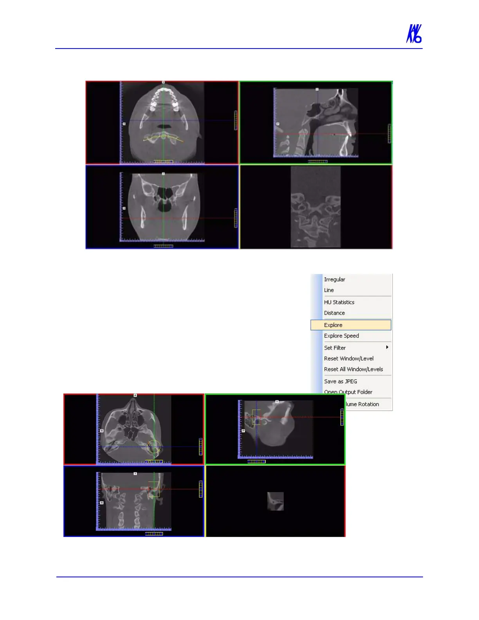Click the vertical yellow slider in upper sagittal view

click(x=389, y=133)
